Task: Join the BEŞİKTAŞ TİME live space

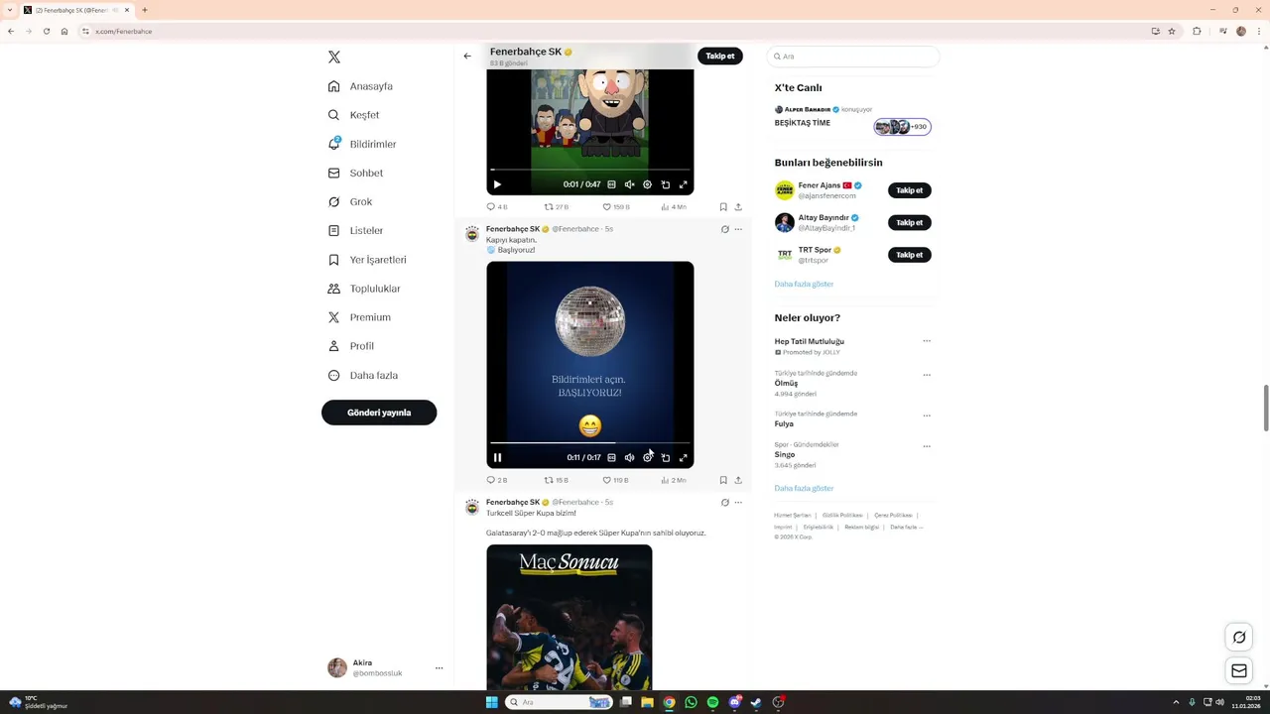Action: tap(852, 118)
